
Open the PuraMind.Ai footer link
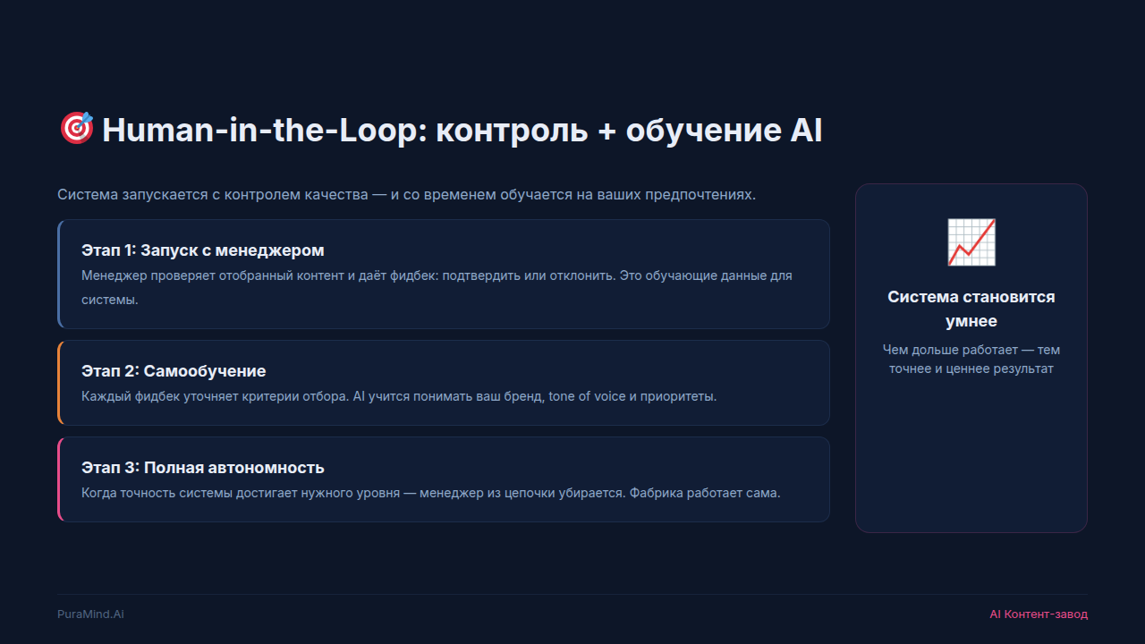(x=90, y=614)
